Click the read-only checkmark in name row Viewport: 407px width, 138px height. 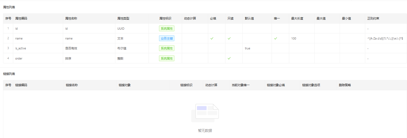coord(229,38)
